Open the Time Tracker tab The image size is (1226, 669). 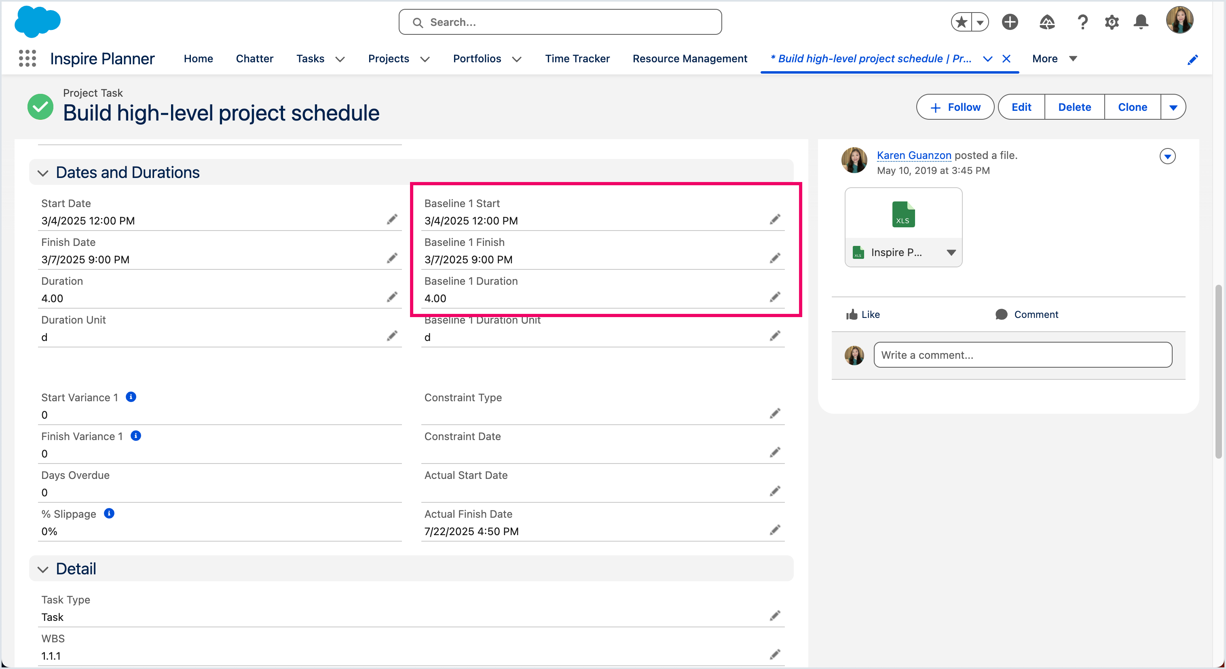pyautogui.click(x=577, y=59)
